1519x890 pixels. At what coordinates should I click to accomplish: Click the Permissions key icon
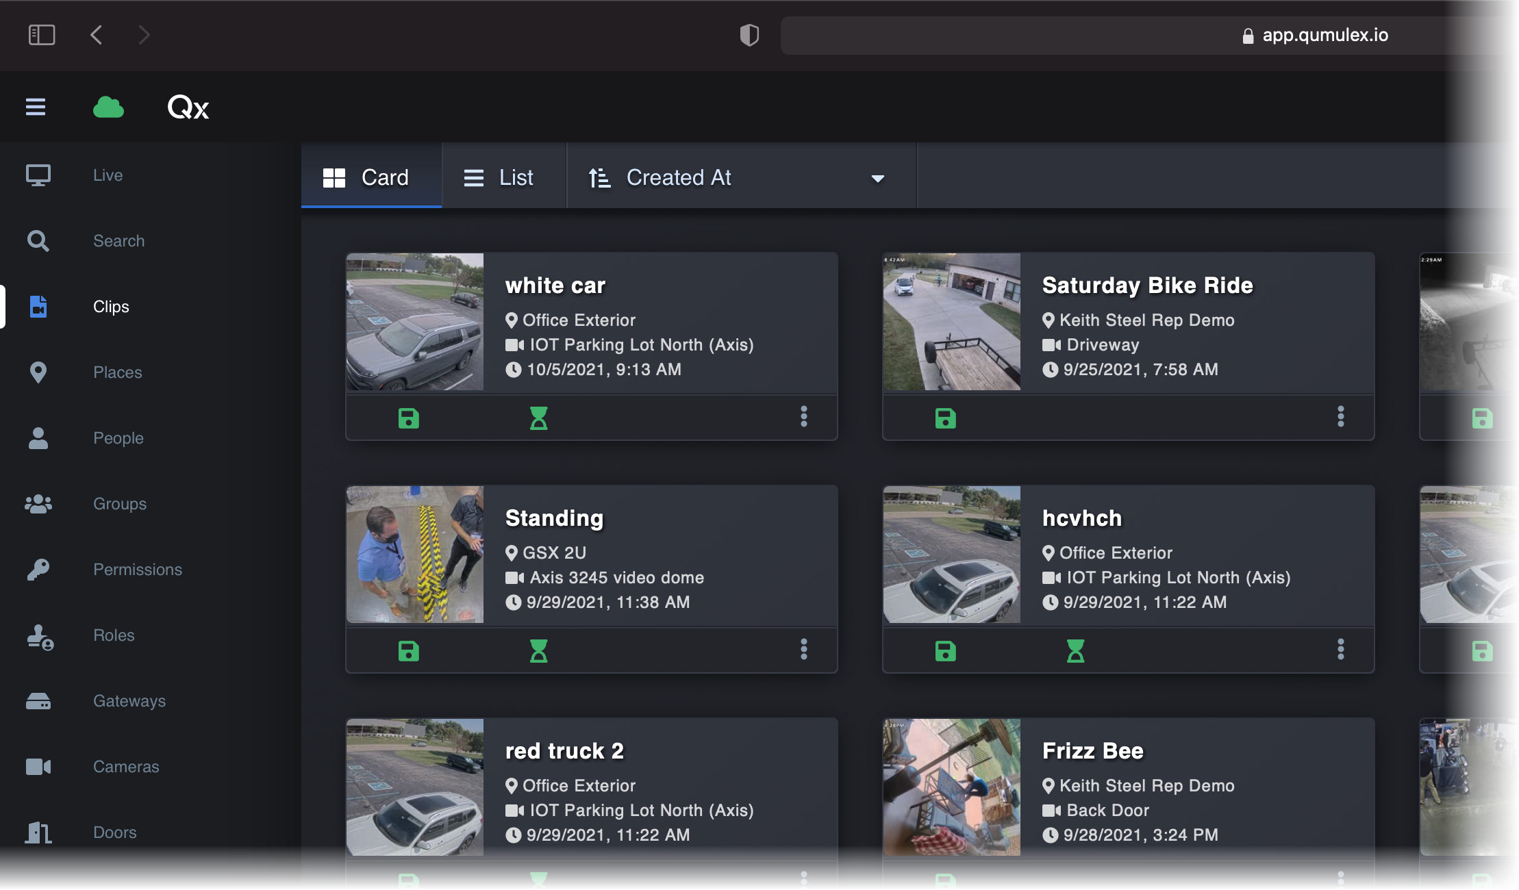coord(38,570)
